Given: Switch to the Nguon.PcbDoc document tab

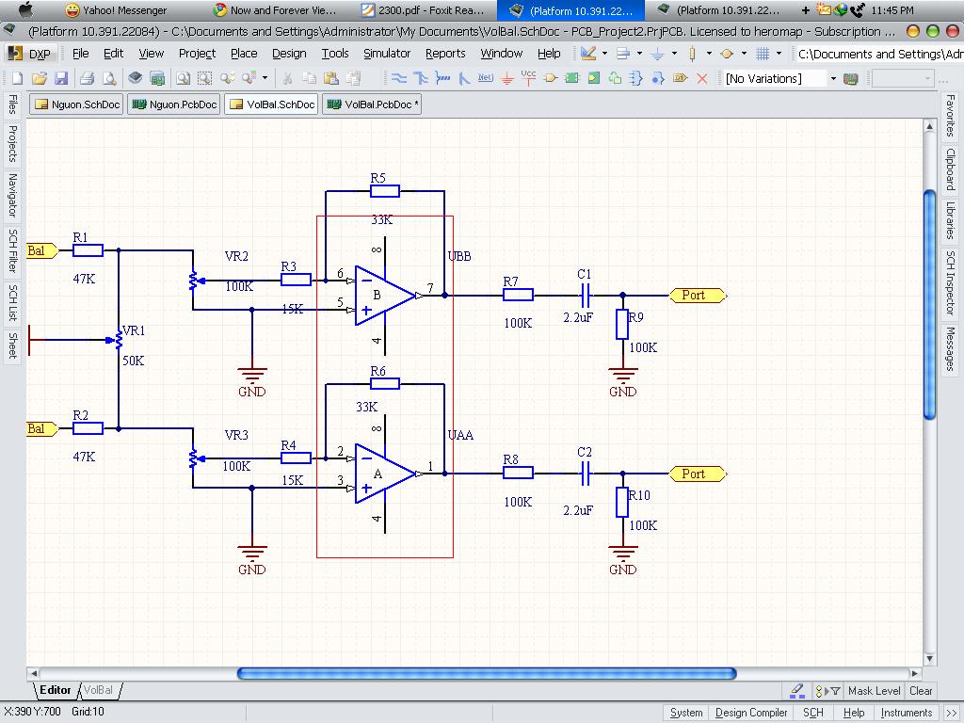Looking at the screenshot, I should pos(174,104).
